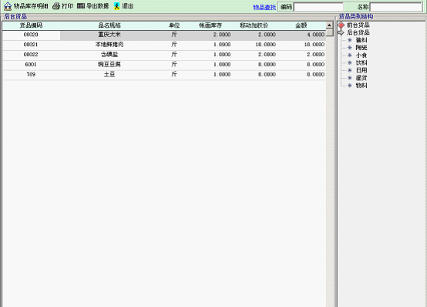Click the house icon beside 物品库存明细

(x=8, y=6)
